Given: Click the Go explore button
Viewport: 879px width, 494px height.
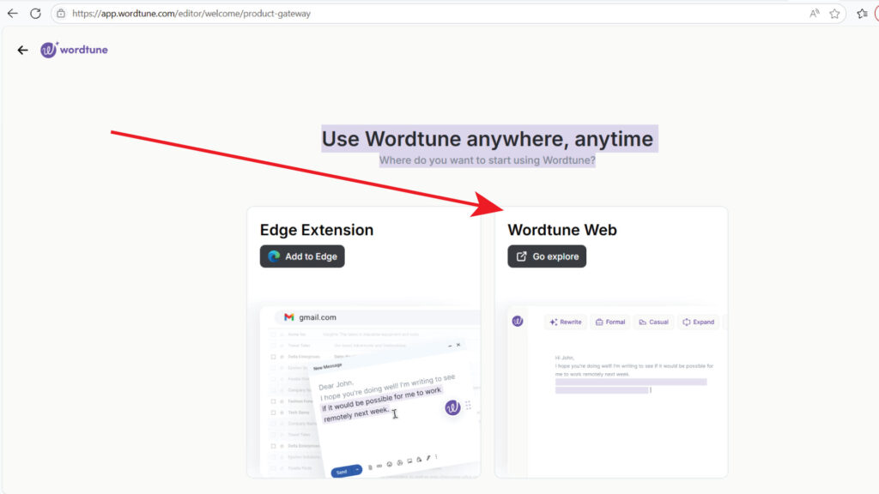Looking at the screenshot, I should (547, 256).
